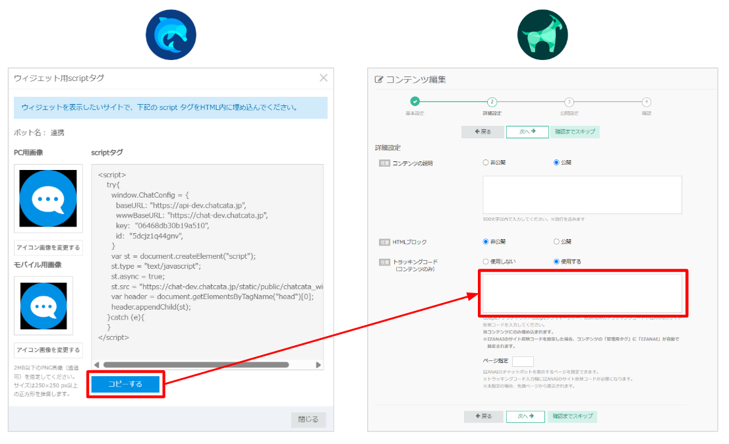This screenshot has height=444, width=729.
Task: Set コンテンツの説明 to 非公開
Action: pos(486,162)
